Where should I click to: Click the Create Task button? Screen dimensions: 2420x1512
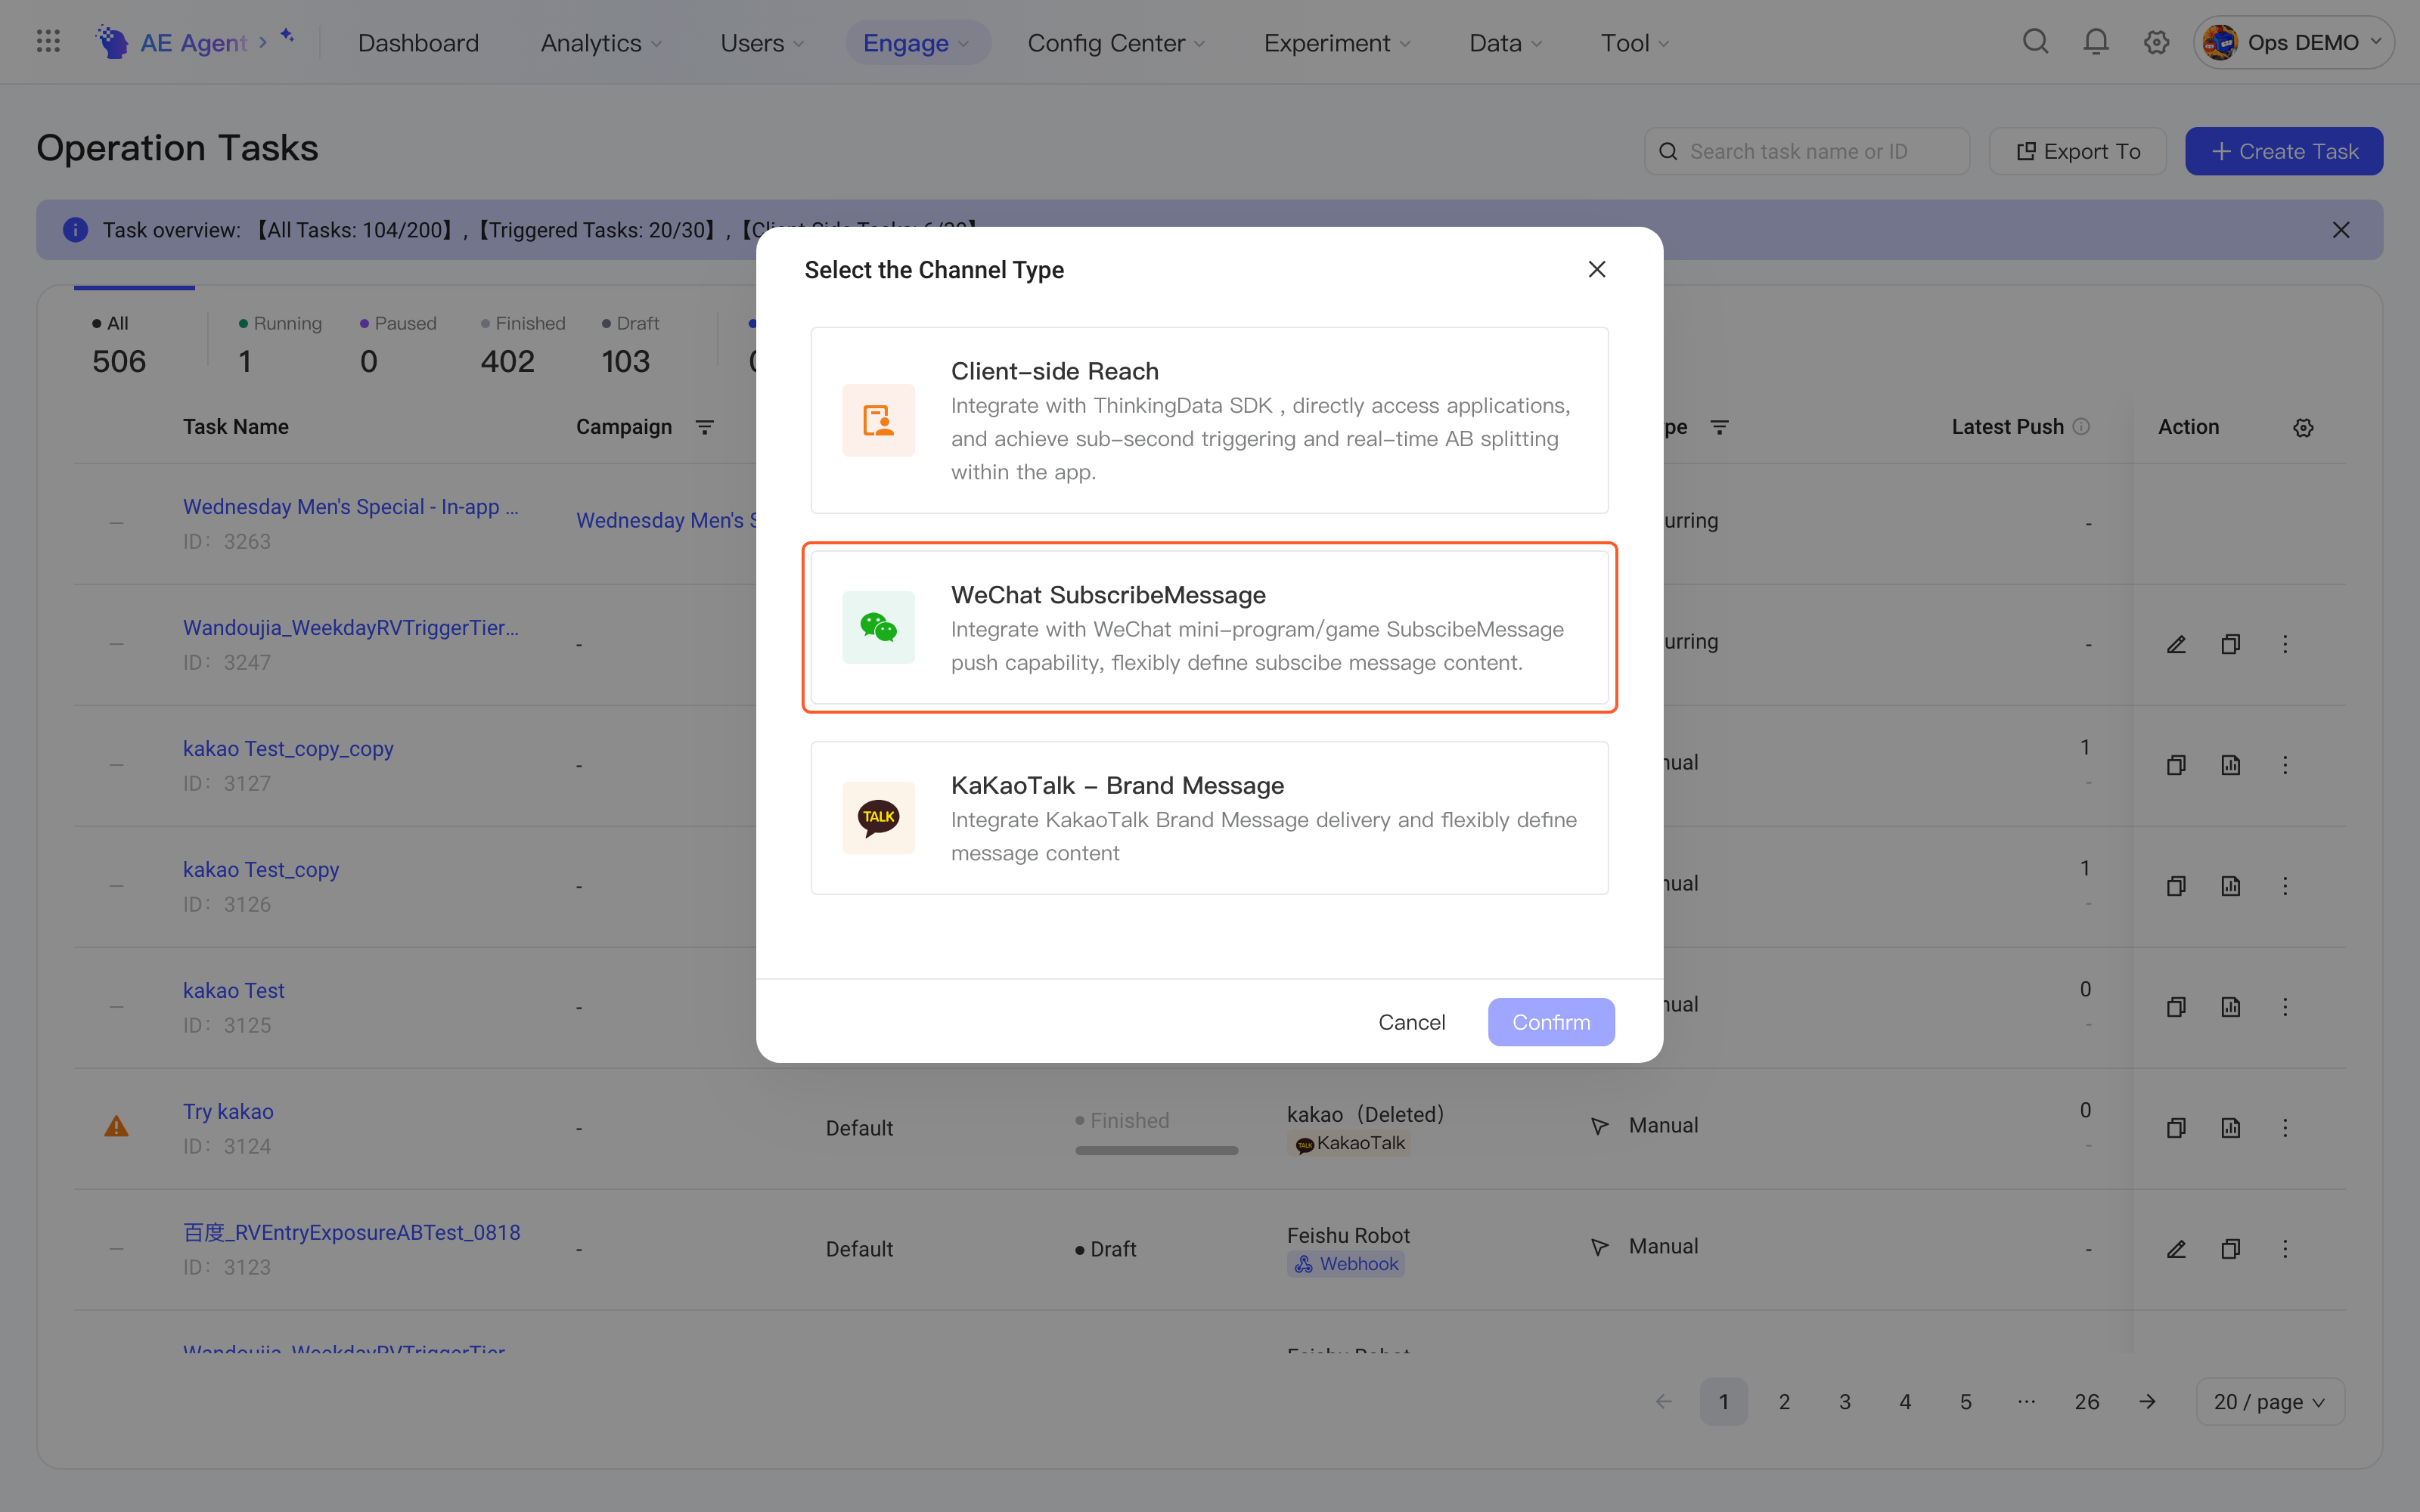(2284, 151)
